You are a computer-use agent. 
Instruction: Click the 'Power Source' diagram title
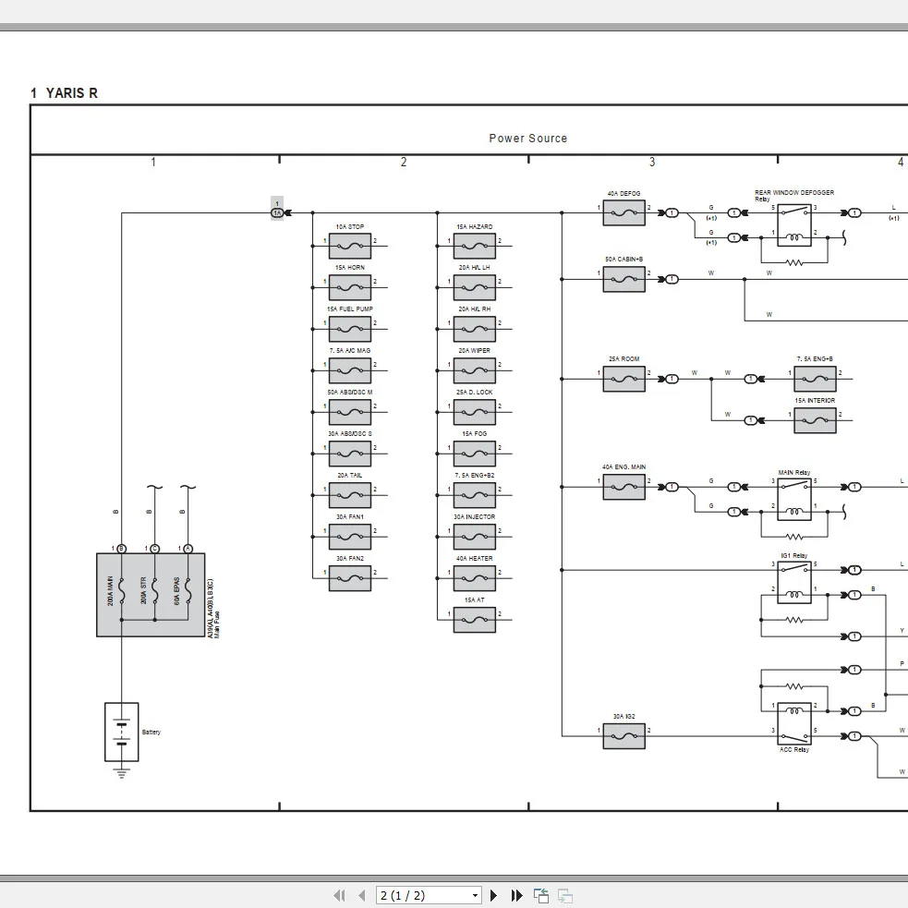[528, 139]
